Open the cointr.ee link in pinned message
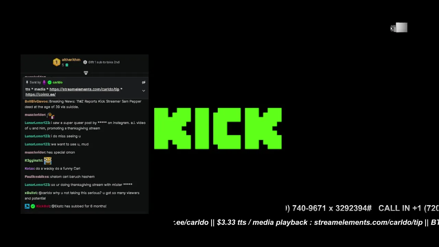This screenshot has height=247, width=439. click(x=40, y=94)
